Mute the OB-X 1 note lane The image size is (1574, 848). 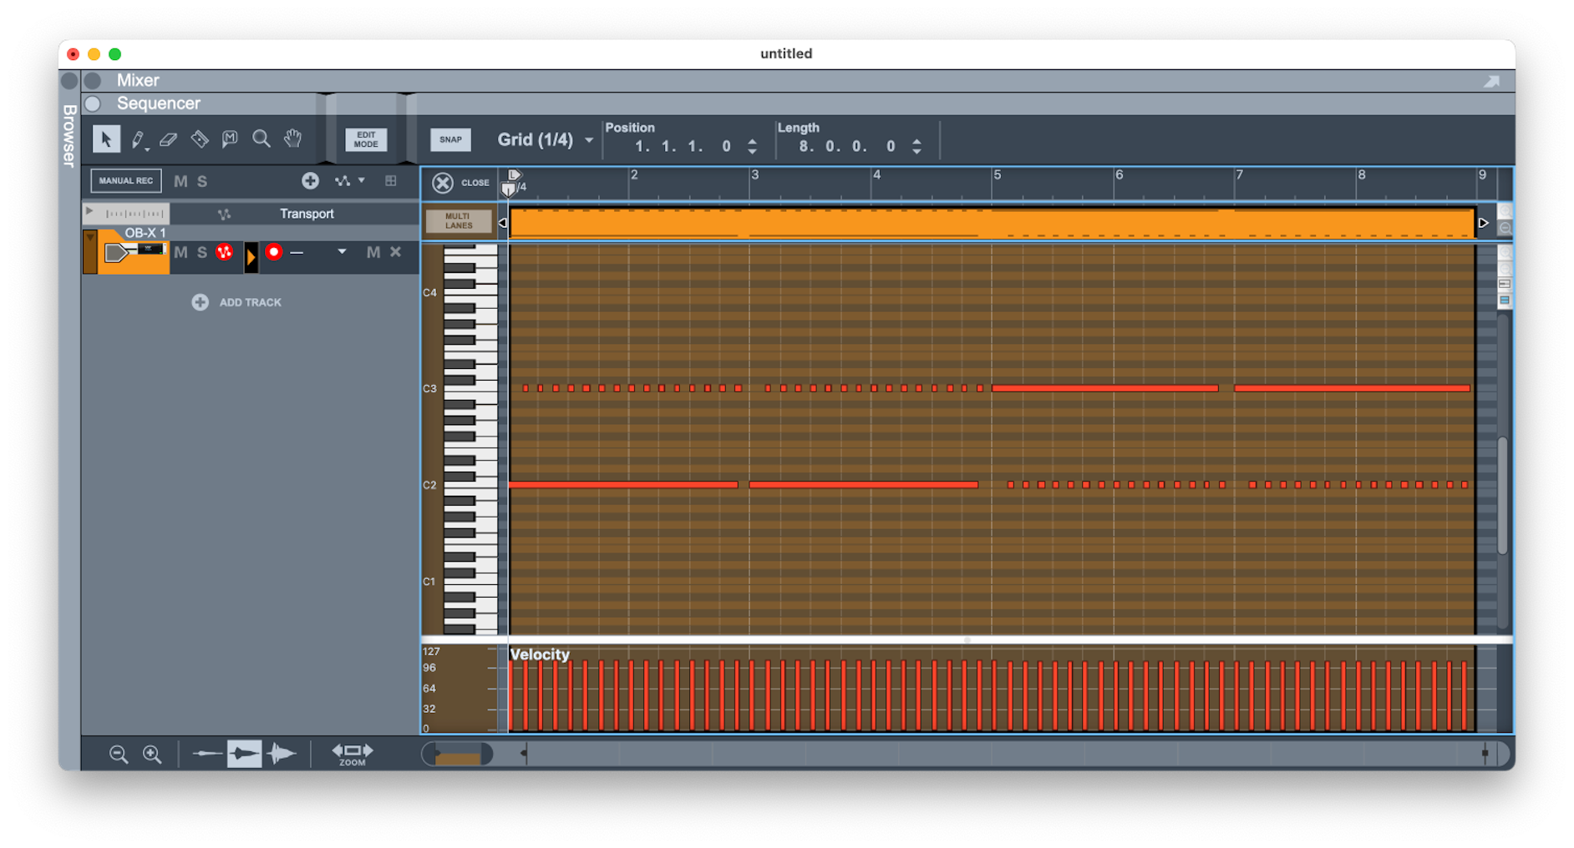click(x=373, y=252)
